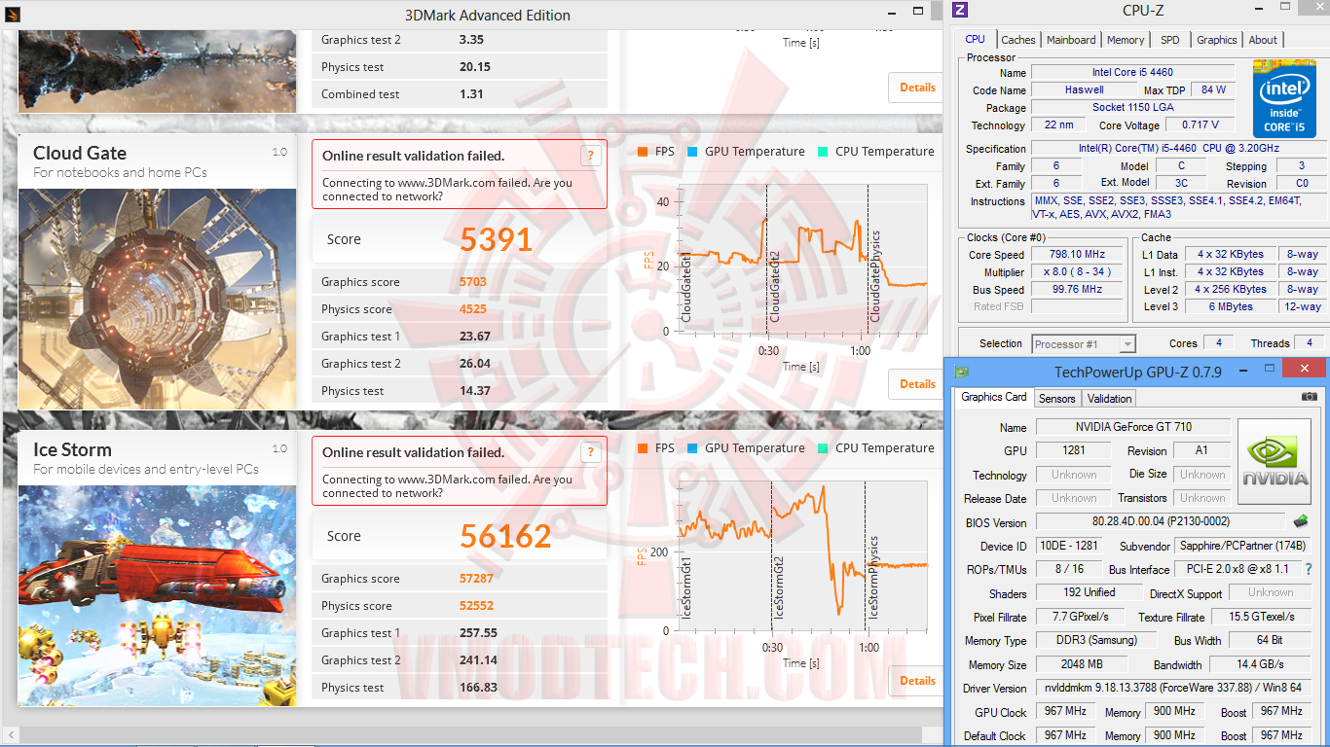This screenshot has width=1330, height=747.
Task: Click the Driver Version field in GPU-Z
Action: pyautogui.click(x=1173, y=689)
